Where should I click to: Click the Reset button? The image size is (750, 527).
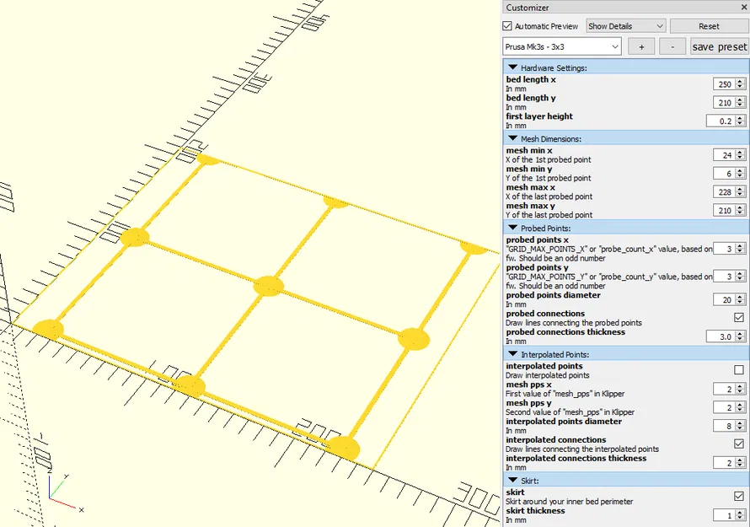709,26
